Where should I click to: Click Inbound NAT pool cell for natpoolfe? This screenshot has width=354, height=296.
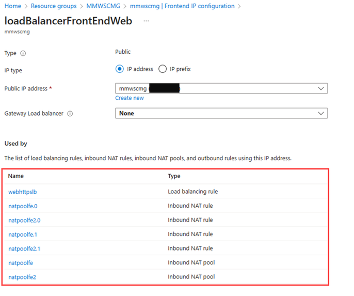[x=191, y=262]
